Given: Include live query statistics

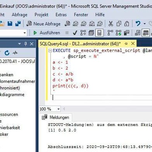Looking at the screenshot, I should [118, 33].
